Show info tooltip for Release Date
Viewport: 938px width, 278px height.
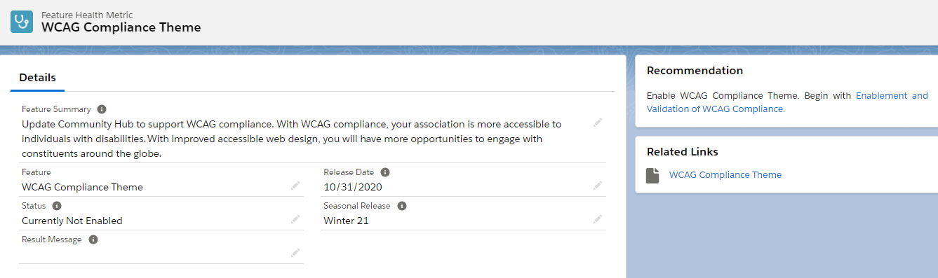(x=385, y=172)
